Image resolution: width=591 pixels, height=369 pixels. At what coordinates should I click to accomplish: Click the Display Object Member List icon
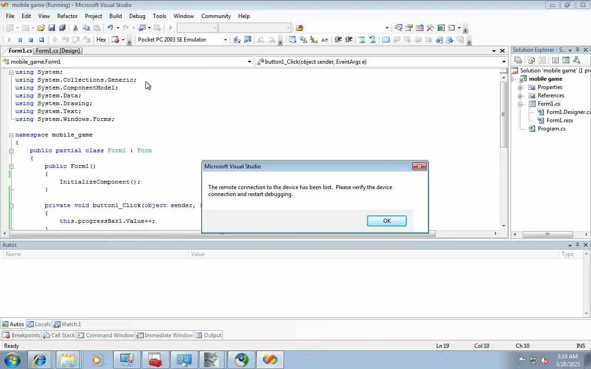pos(292,40)
